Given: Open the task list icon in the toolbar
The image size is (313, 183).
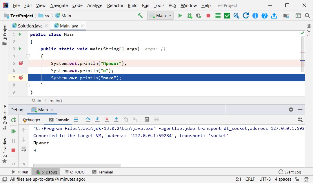Looking at the screenshot, I should click(x=218, y=16).
